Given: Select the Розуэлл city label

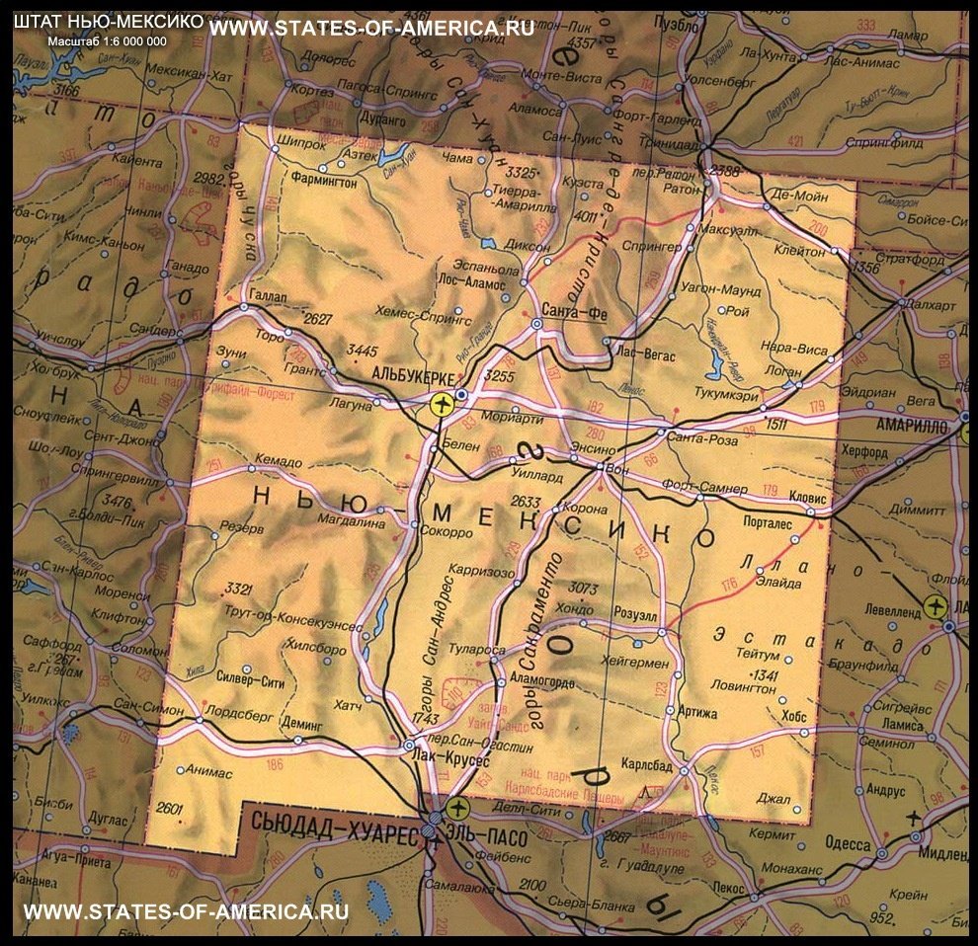Looking at the screenshot, I should [x=635, y=612].
